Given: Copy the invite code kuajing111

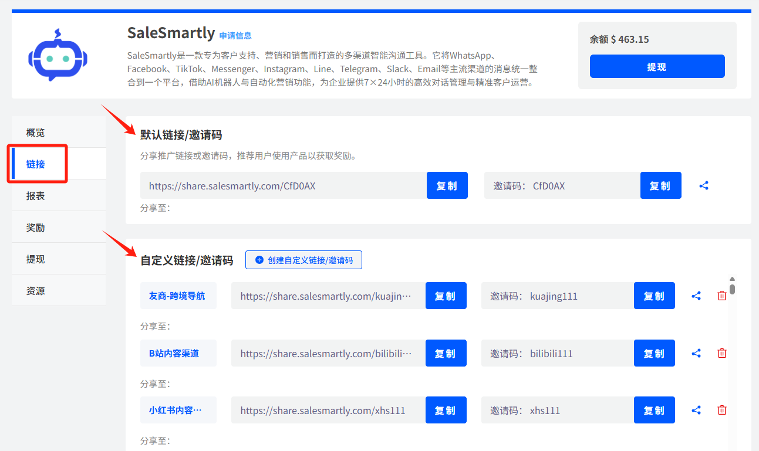Looking at the screenshot, I should click(x=654, y=296).
